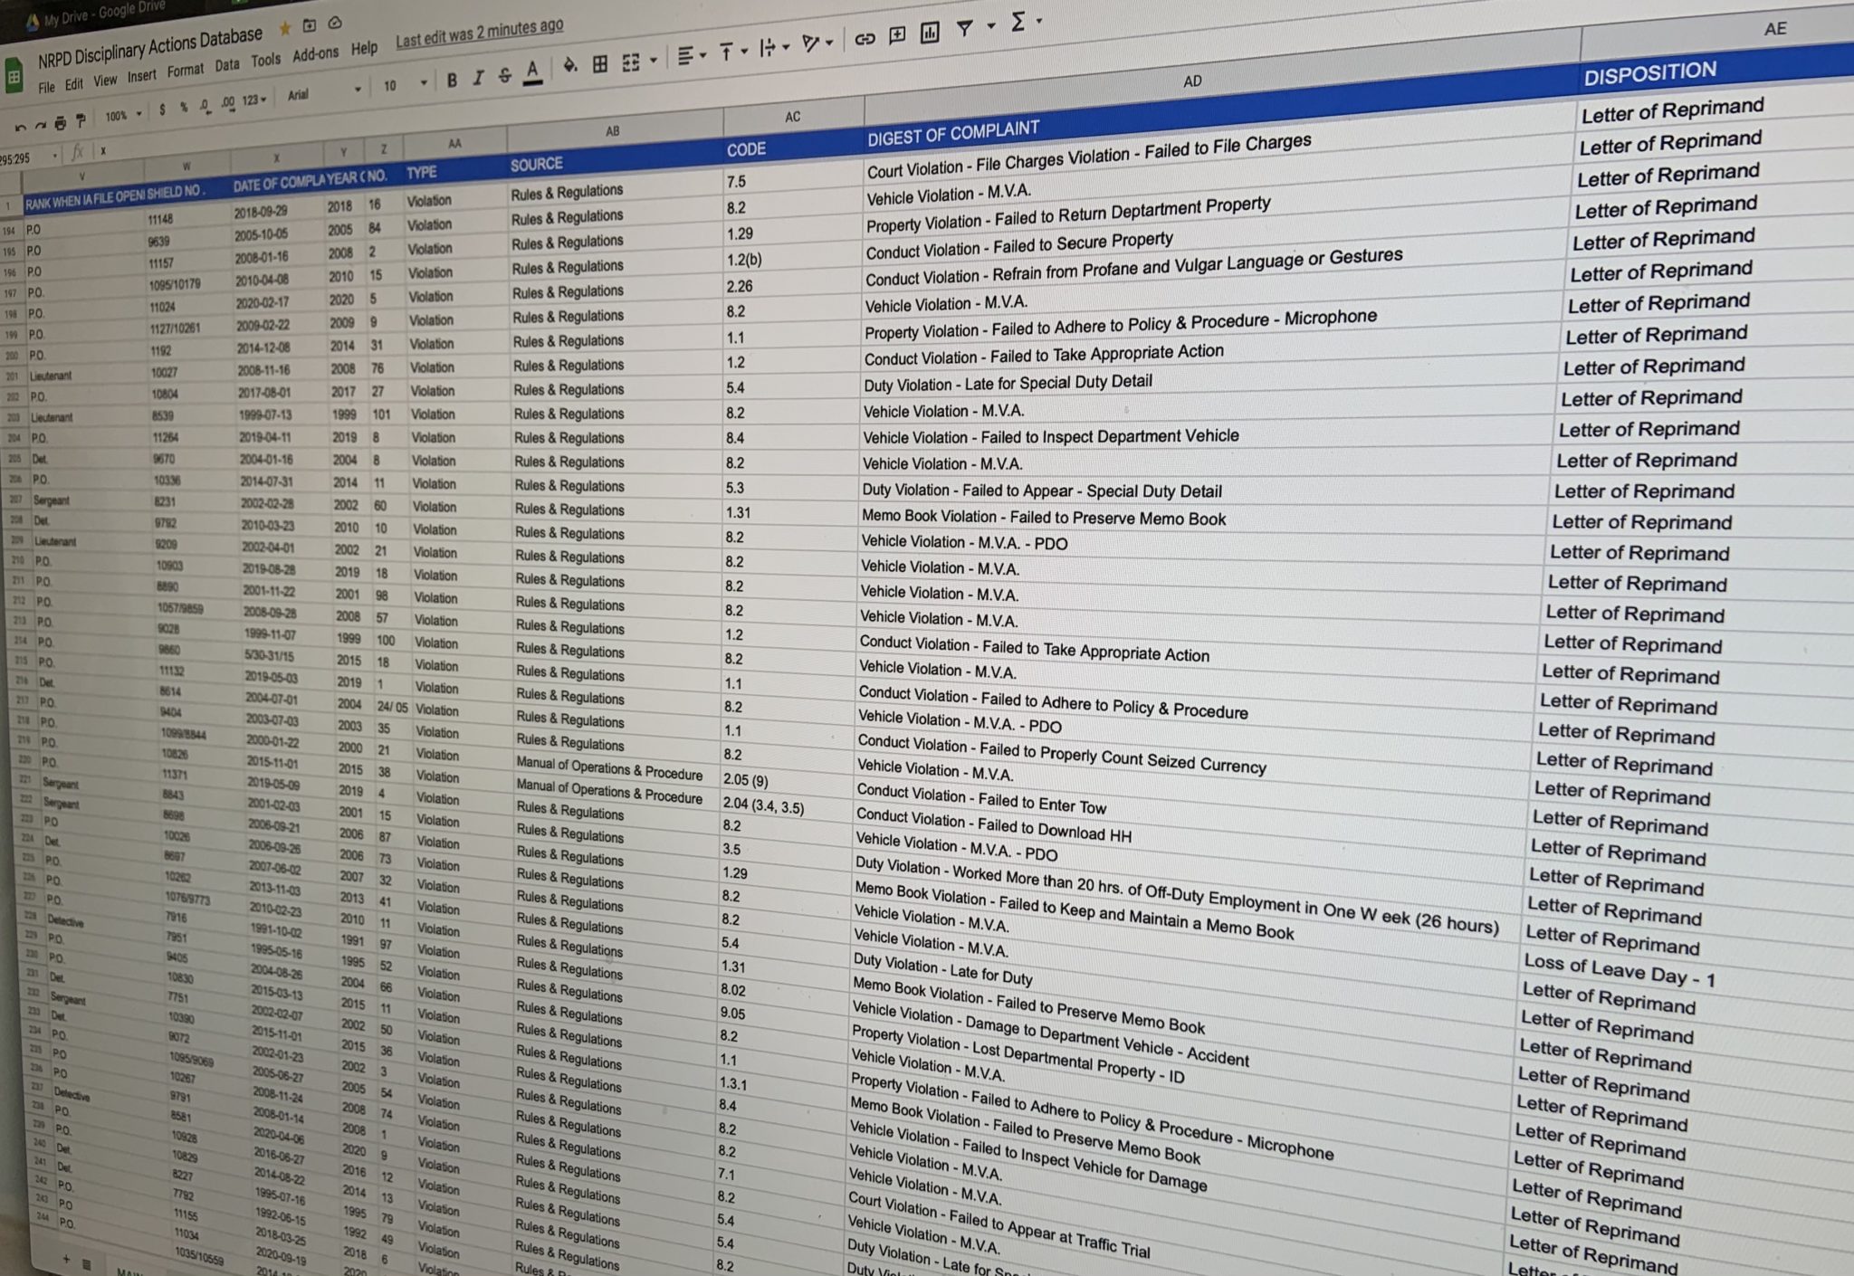Open the font size 10 dropdown
This screenshot has height=1276, width=1854.
404,85
